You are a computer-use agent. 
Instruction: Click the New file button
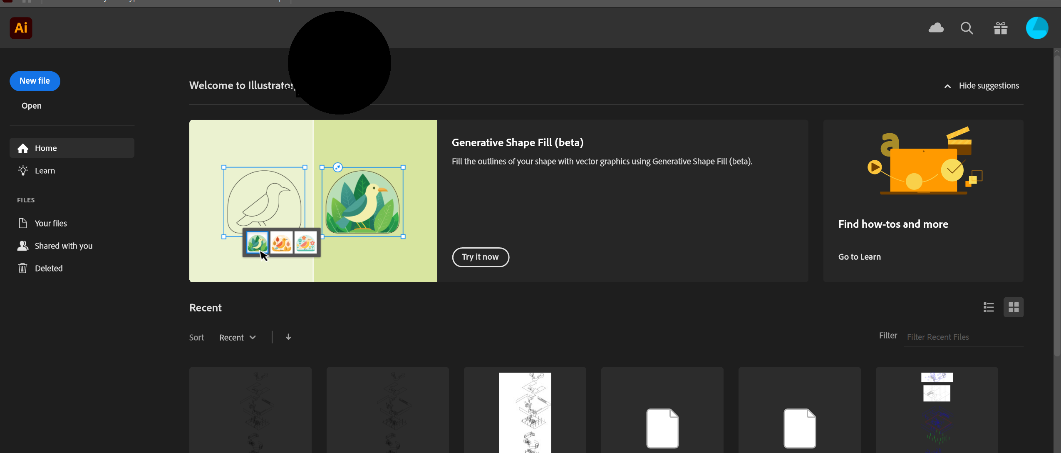[35, 81]
